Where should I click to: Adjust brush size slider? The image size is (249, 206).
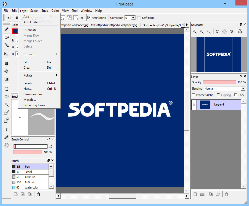click(x=31, y=146)
